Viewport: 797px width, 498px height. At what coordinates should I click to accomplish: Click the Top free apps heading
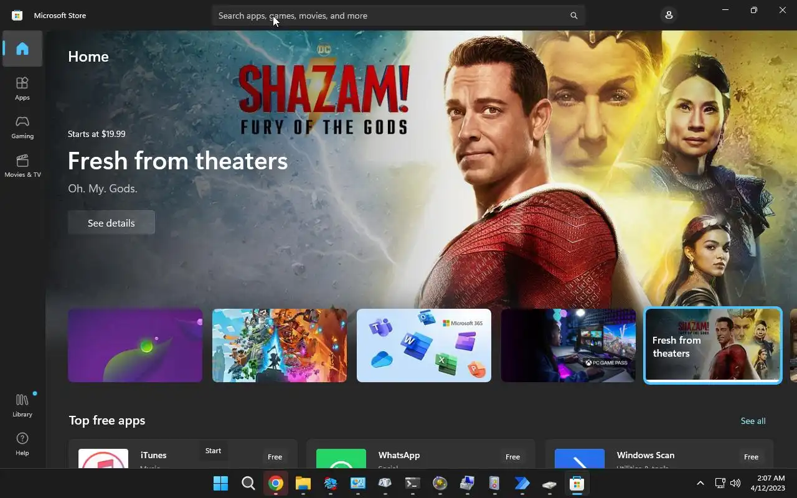pos(107,420)
